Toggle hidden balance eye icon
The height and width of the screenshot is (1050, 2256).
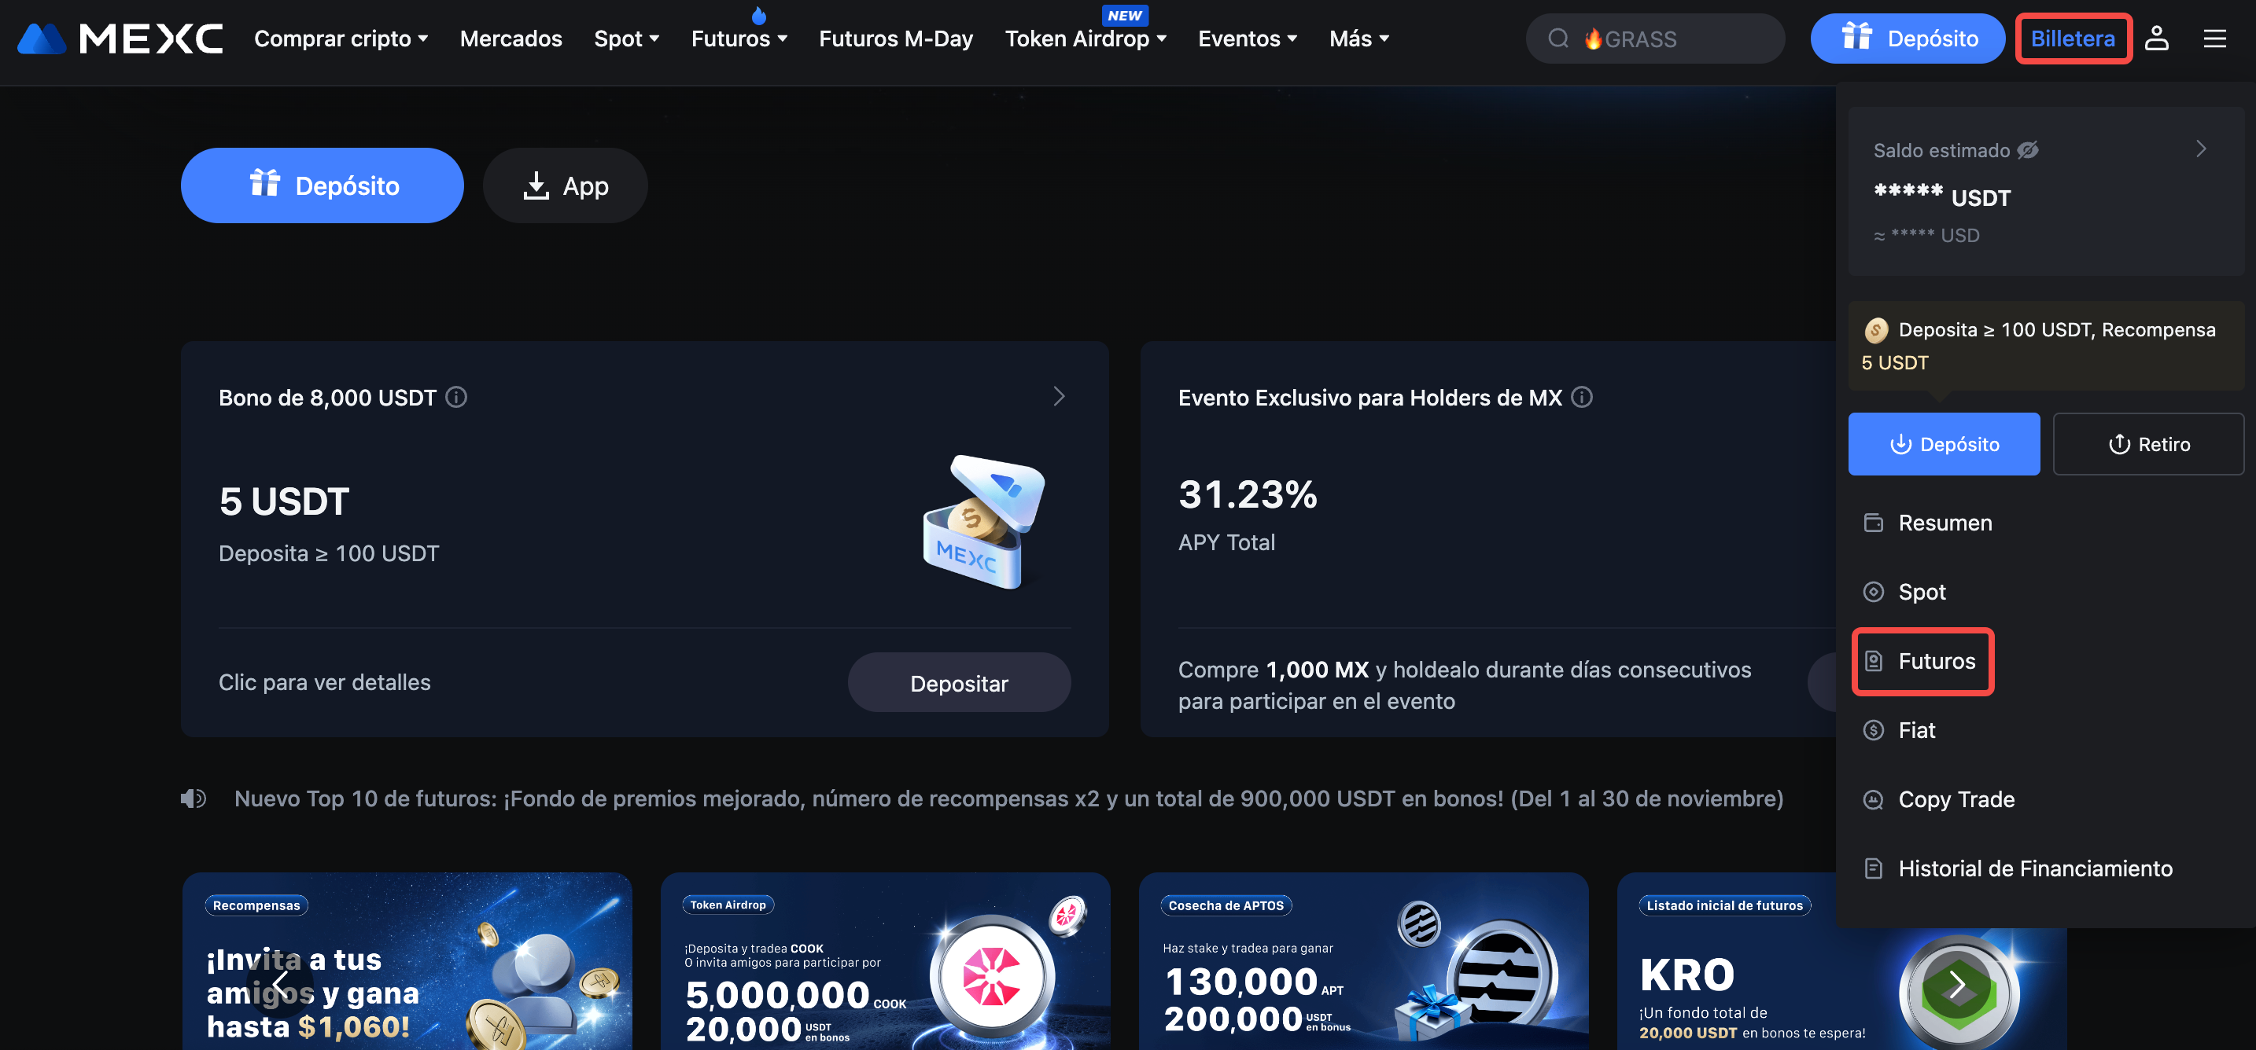[x=2027, y=150]
